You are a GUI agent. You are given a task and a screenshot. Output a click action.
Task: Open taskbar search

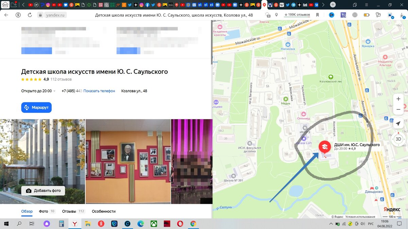[x=19, y=224]
